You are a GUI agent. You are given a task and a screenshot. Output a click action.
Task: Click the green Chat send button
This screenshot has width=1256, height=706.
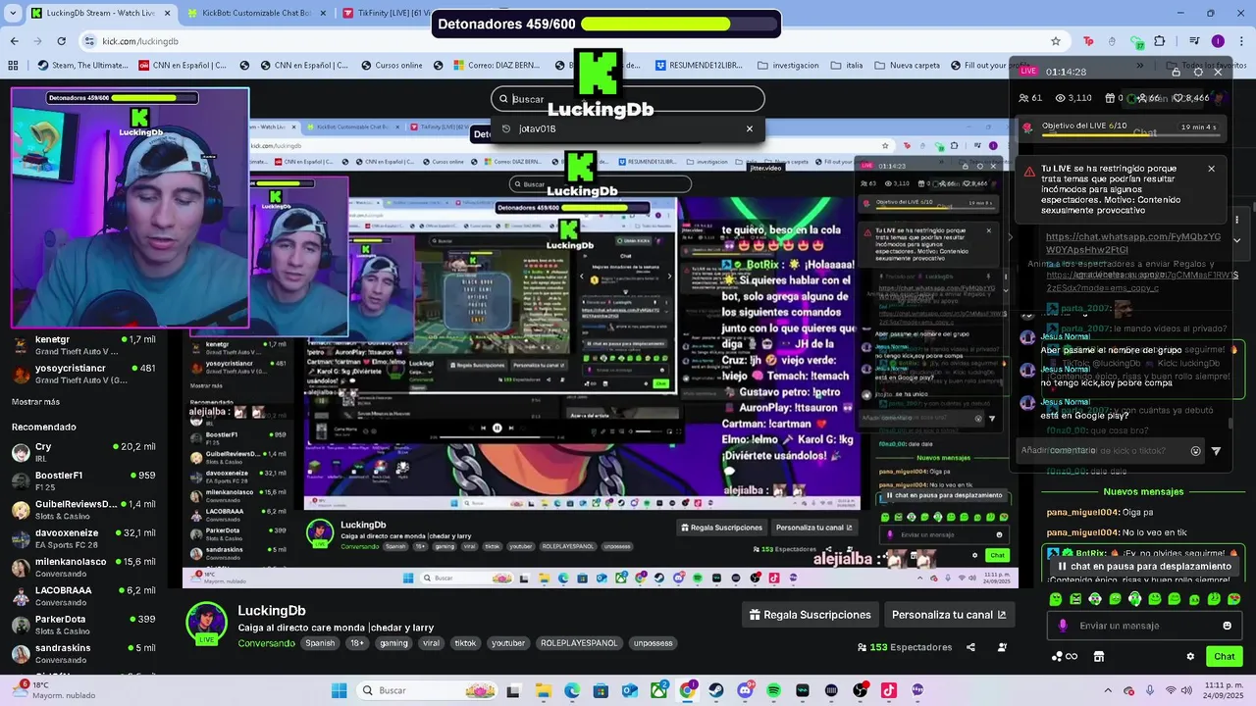[1225, 656]
